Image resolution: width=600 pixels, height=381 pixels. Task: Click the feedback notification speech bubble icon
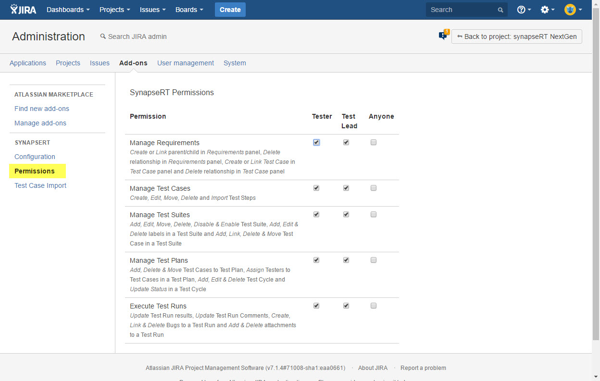pyautogui.click(x=443, y=36)
